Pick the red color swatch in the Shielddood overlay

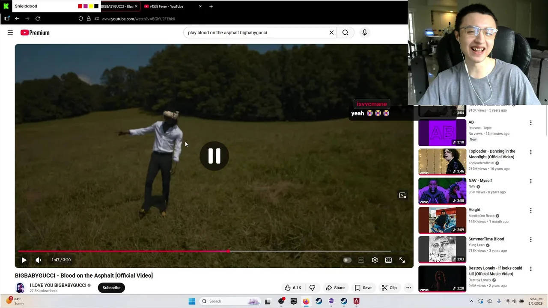click(80, 6)
